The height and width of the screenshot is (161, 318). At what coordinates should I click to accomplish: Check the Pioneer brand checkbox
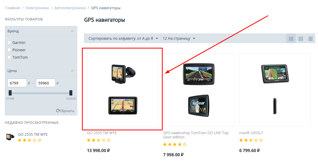click(x=9, y=50)
